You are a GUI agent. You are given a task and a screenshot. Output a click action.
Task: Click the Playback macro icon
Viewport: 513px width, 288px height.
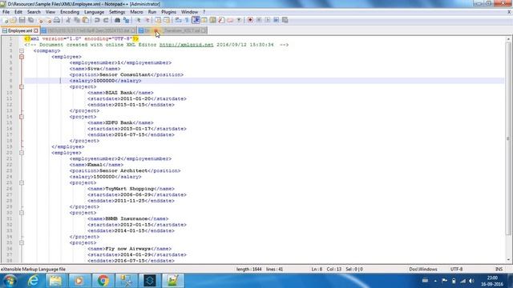(x=267, y=20)
